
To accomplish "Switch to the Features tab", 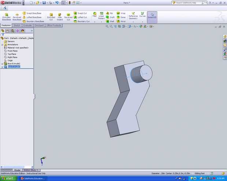I will 6,26.
